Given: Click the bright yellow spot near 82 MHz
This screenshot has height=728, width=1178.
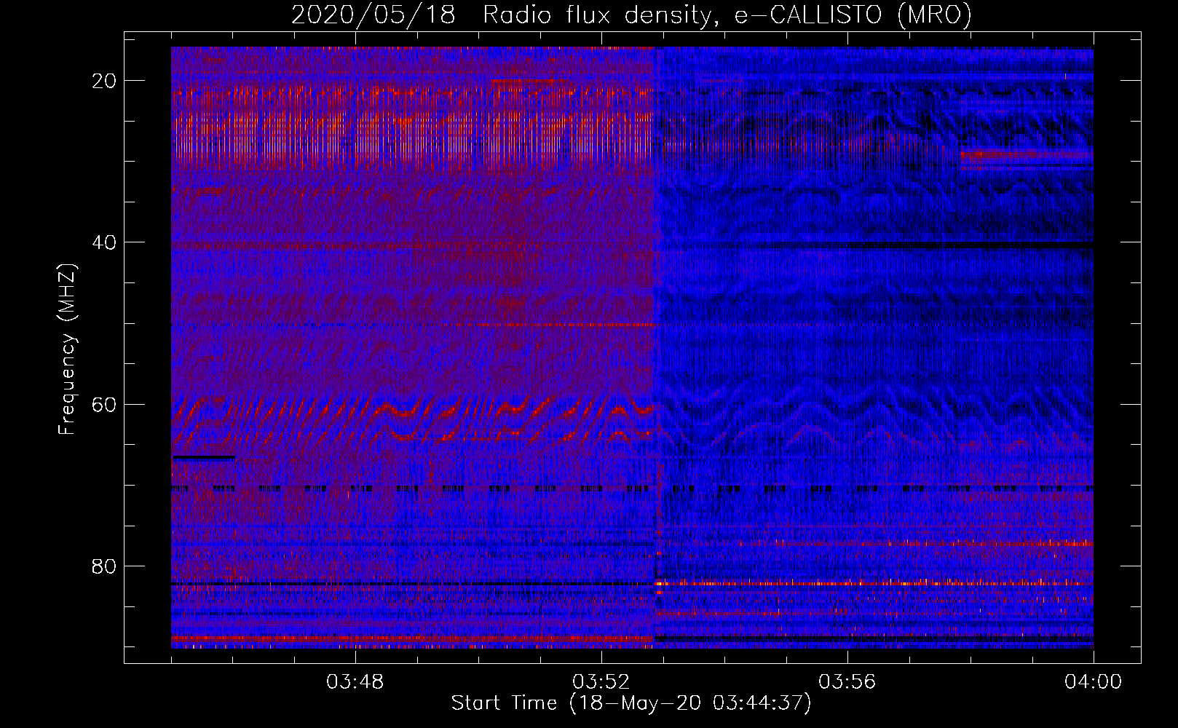Looking at the screenshot, I should (x=659, y=583).
